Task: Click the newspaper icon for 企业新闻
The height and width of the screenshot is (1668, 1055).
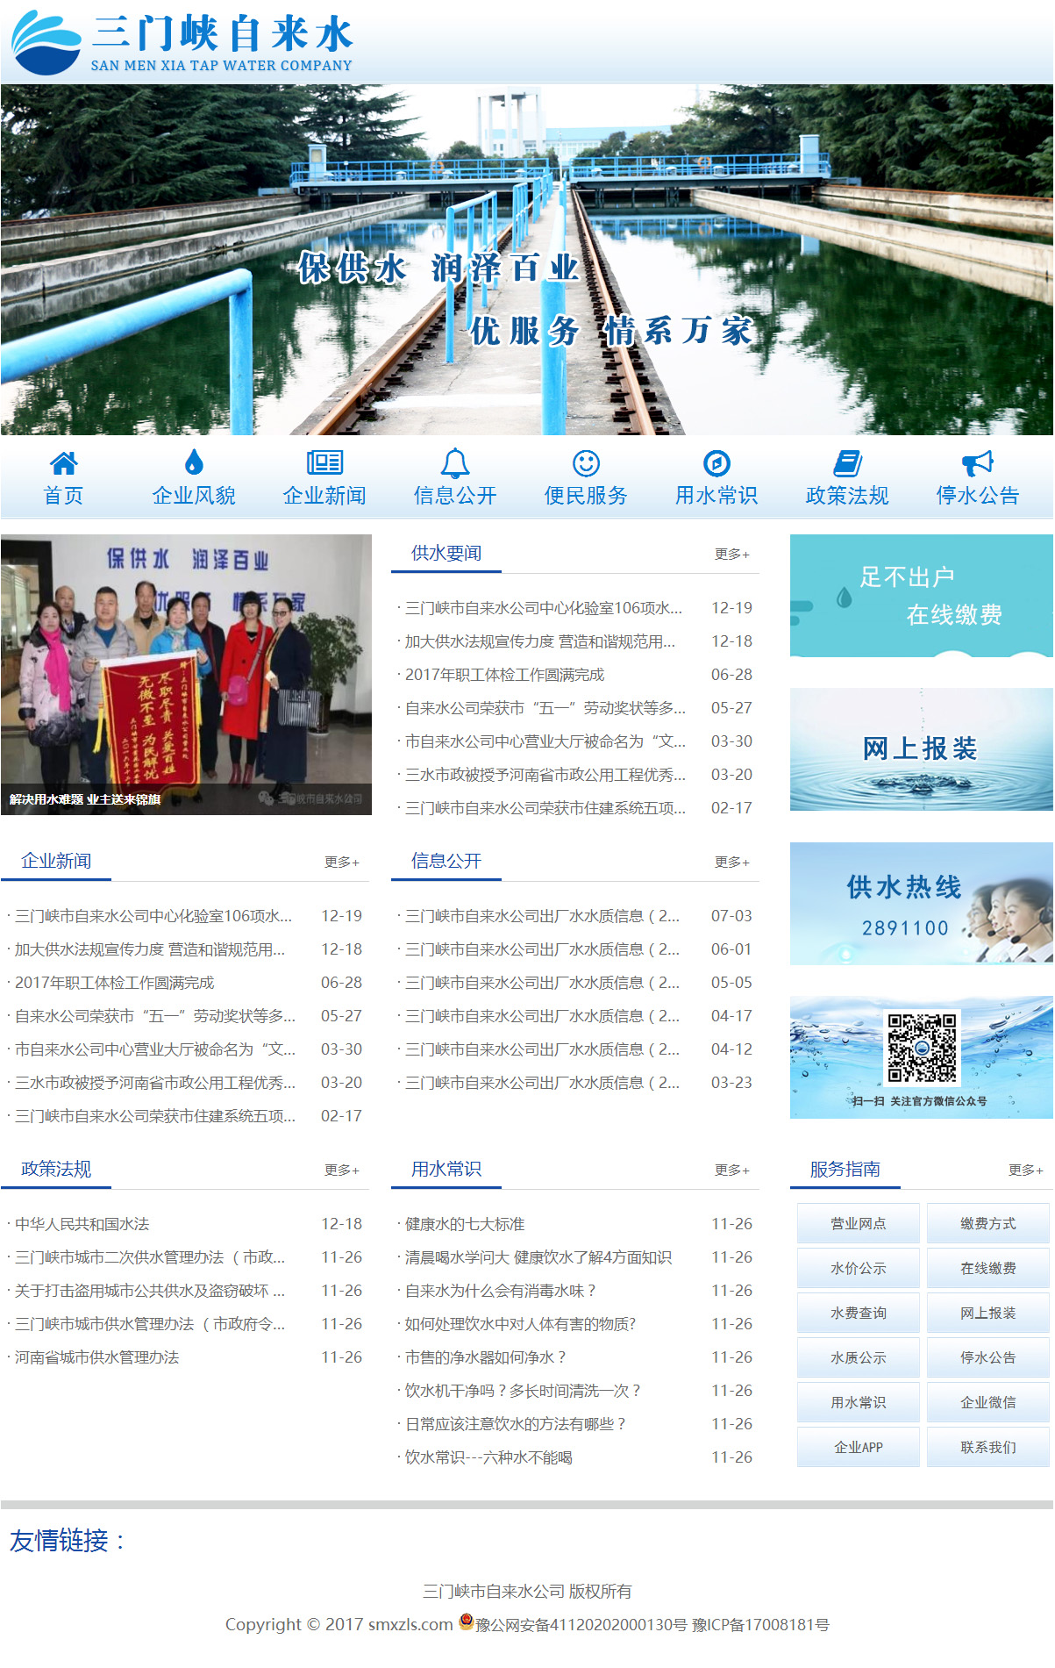Action: click(x=324, y=462)
